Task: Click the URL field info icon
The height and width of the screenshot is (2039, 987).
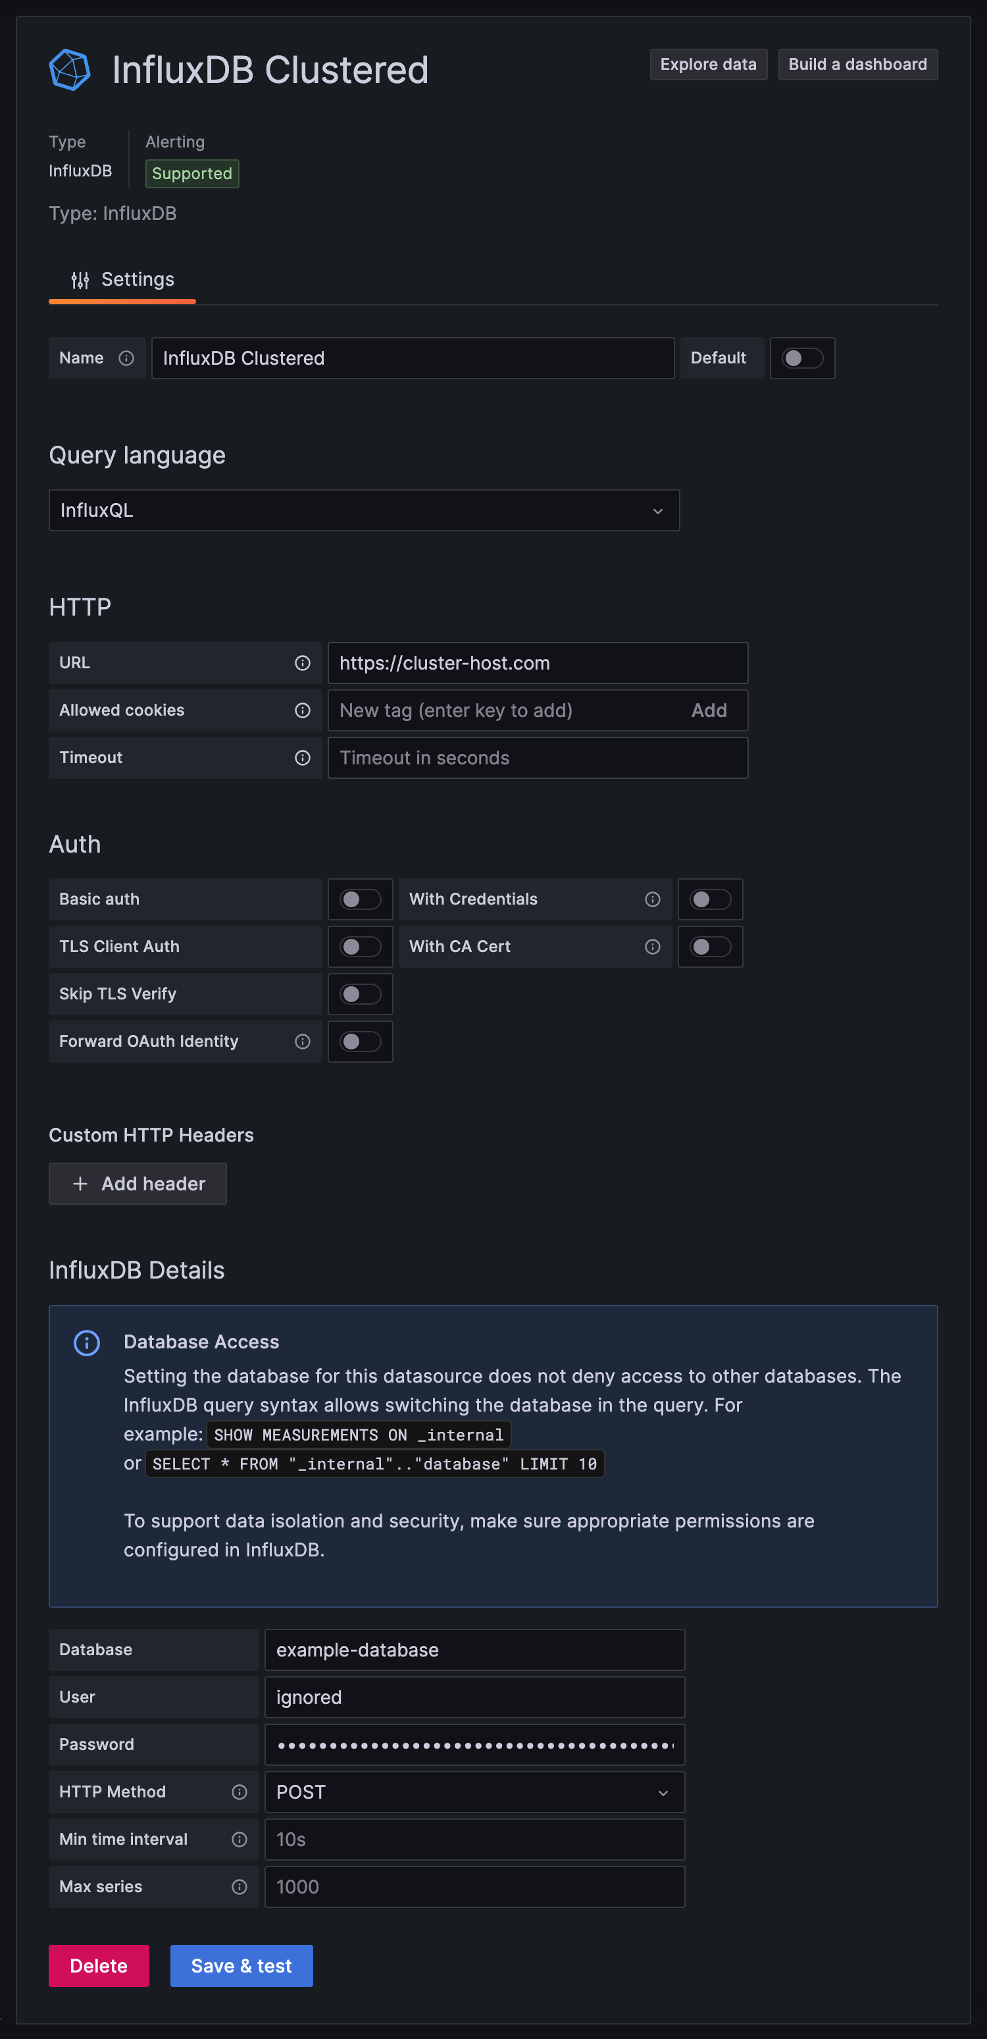Action: pos(302,662)
